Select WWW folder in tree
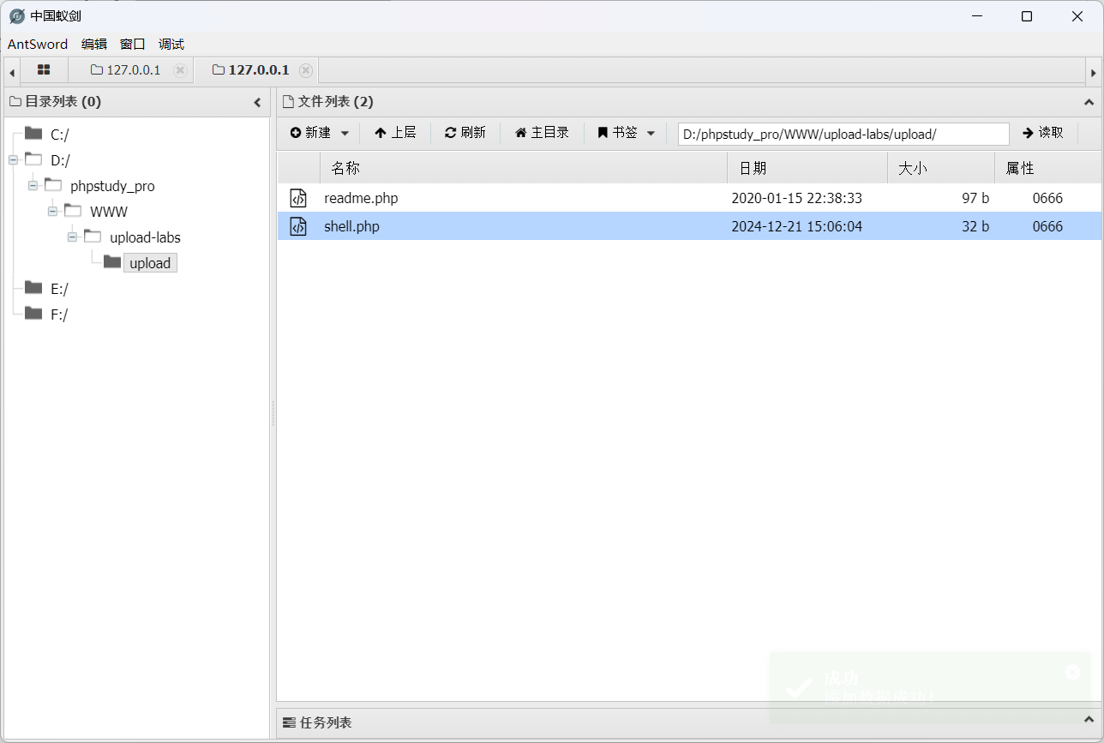The image size is (1104, 743). click(x=109, y=212)
